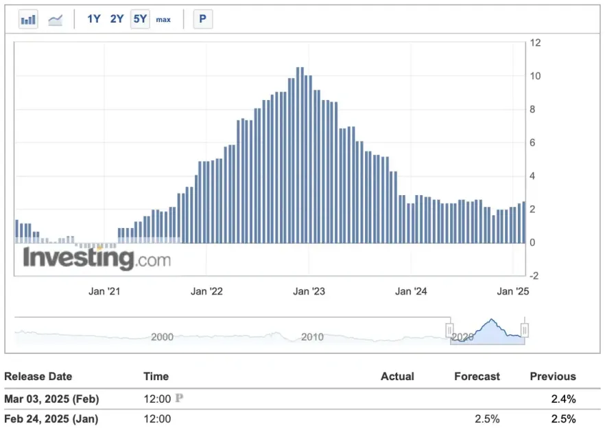Click the left navigator range handle
This screenshot has height=428, width=605.
450,331
